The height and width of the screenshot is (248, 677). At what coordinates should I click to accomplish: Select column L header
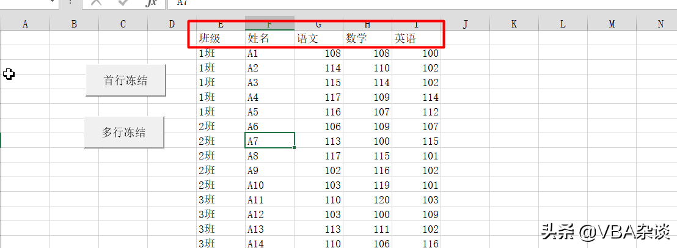pyautogui.click(x=563, y=24)
